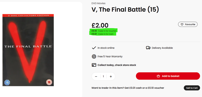
Task: Click the warranty badge icon
Action: pyautogui.click(x=94, y=56)
